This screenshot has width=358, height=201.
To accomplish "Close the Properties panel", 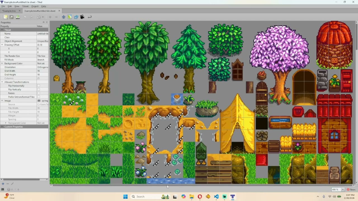I will [46, 22].
